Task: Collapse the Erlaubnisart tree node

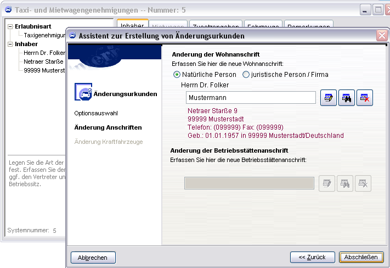Action: pyautogui.click(x=10, y=26)
